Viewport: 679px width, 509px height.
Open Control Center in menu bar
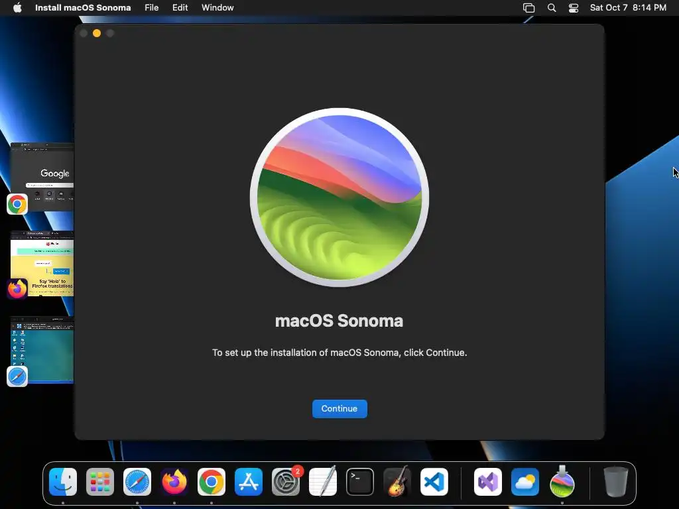coord(574,8)
